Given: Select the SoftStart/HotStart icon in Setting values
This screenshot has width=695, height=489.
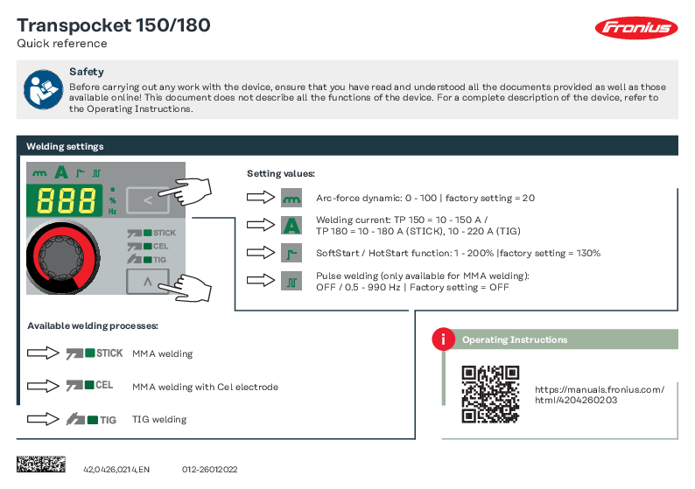Looking at the screenshot, I should click(x=291, y=253).
